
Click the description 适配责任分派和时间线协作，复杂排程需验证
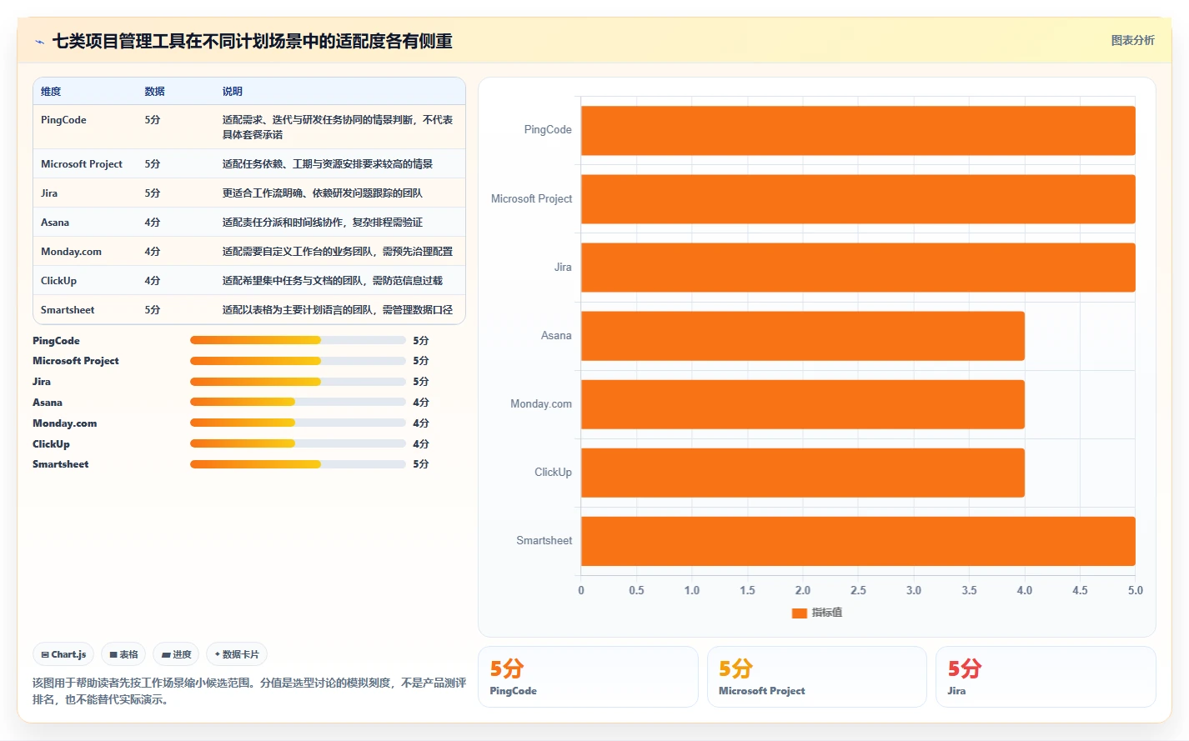[323, 223]
